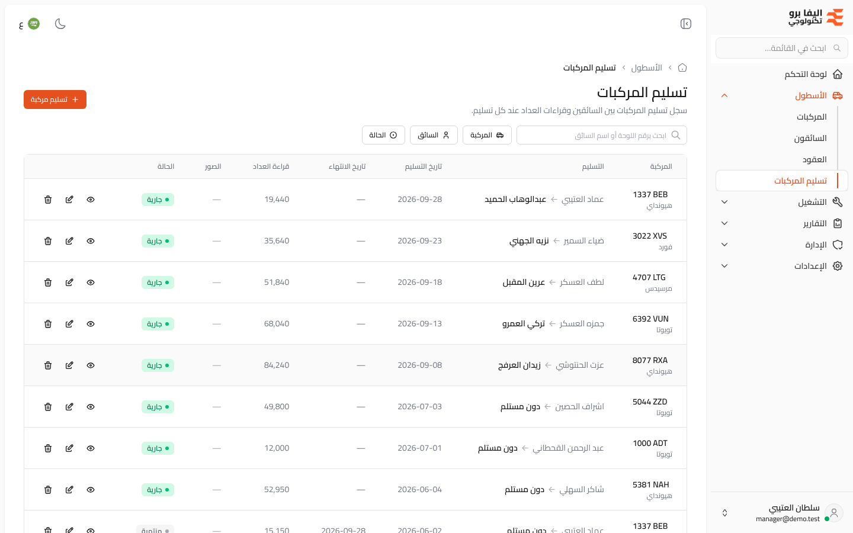
Task: Focus the sidebar menu search field
Action: (x=782, y=48)
